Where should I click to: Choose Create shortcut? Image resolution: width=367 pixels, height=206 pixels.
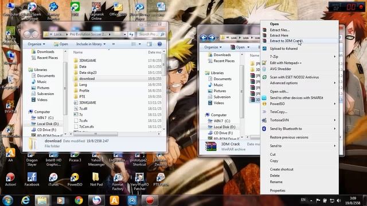point(282,169)
